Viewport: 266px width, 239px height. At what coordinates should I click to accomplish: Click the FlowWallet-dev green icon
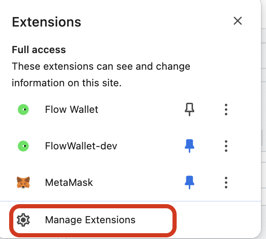coord(23,146)
